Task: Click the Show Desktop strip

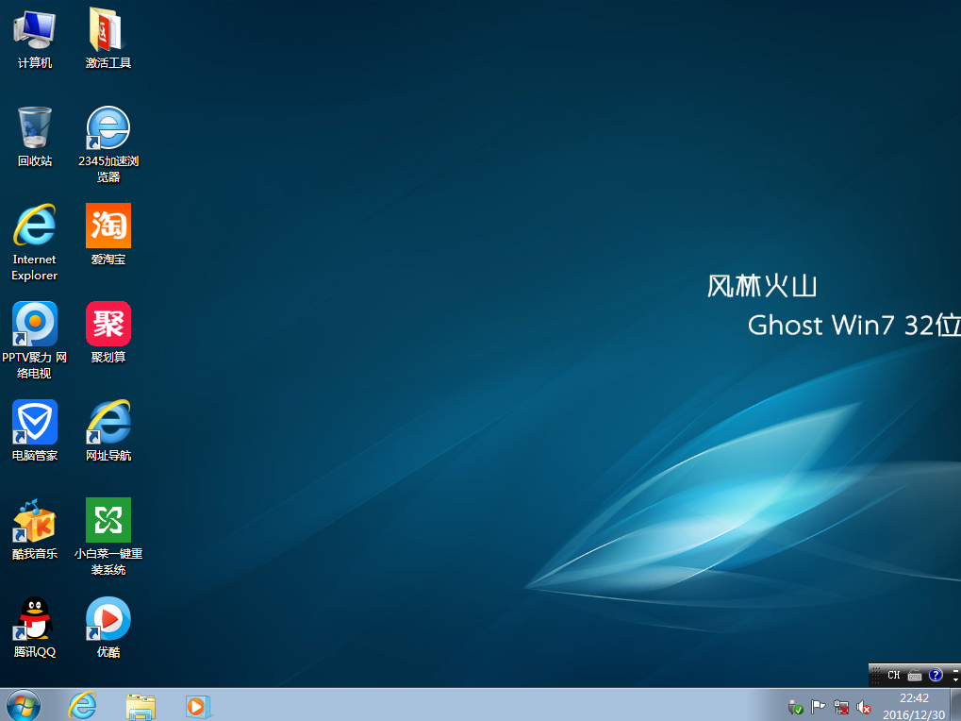Action: click(x=955, y=705)
